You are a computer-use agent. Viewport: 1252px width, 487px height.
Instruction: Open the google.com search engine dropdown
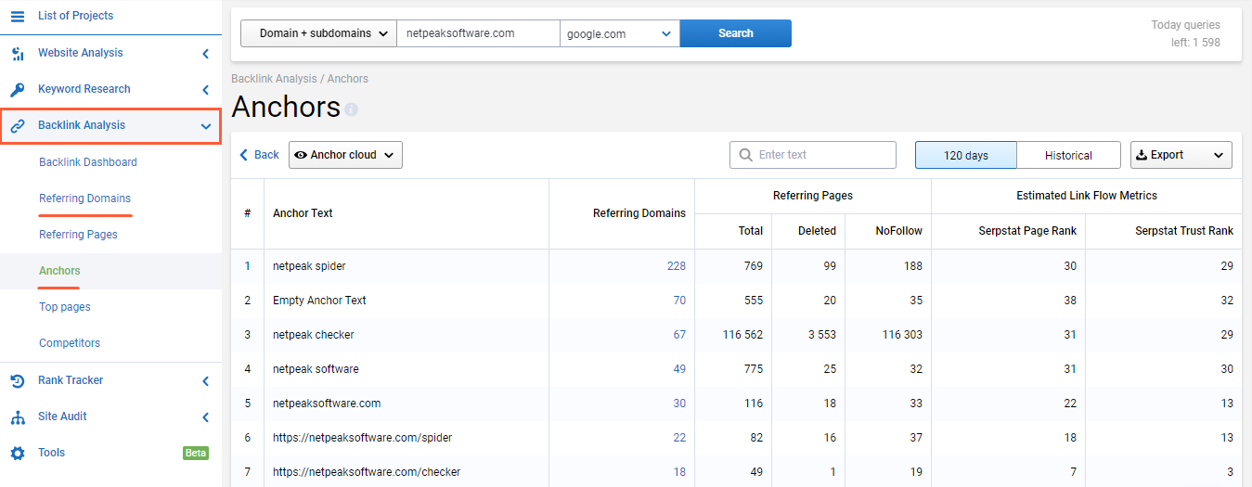point(620,33)
